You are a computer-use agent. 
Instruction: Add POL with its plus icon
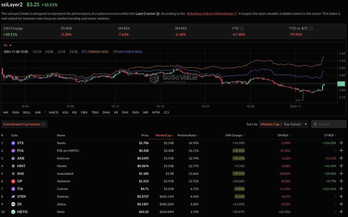341,151
